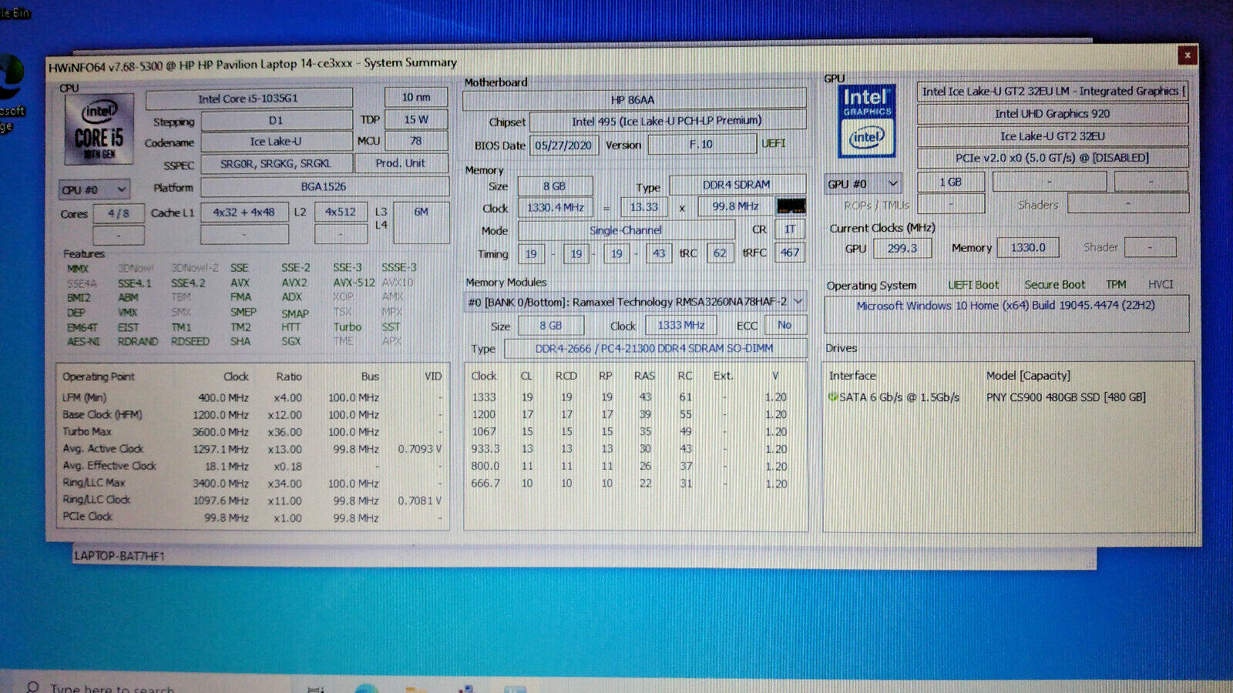Click the Platform field BGA1526
This screenshot has height=693, width=1233.
click(324, 186)
